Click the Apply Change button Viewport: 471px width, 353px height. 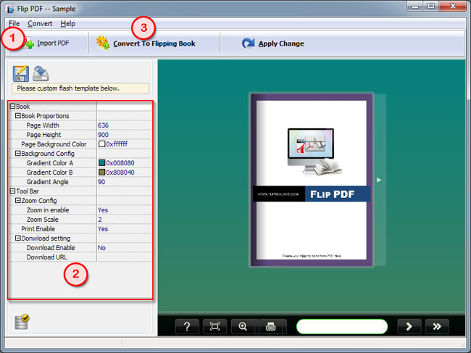coord(272,43)
